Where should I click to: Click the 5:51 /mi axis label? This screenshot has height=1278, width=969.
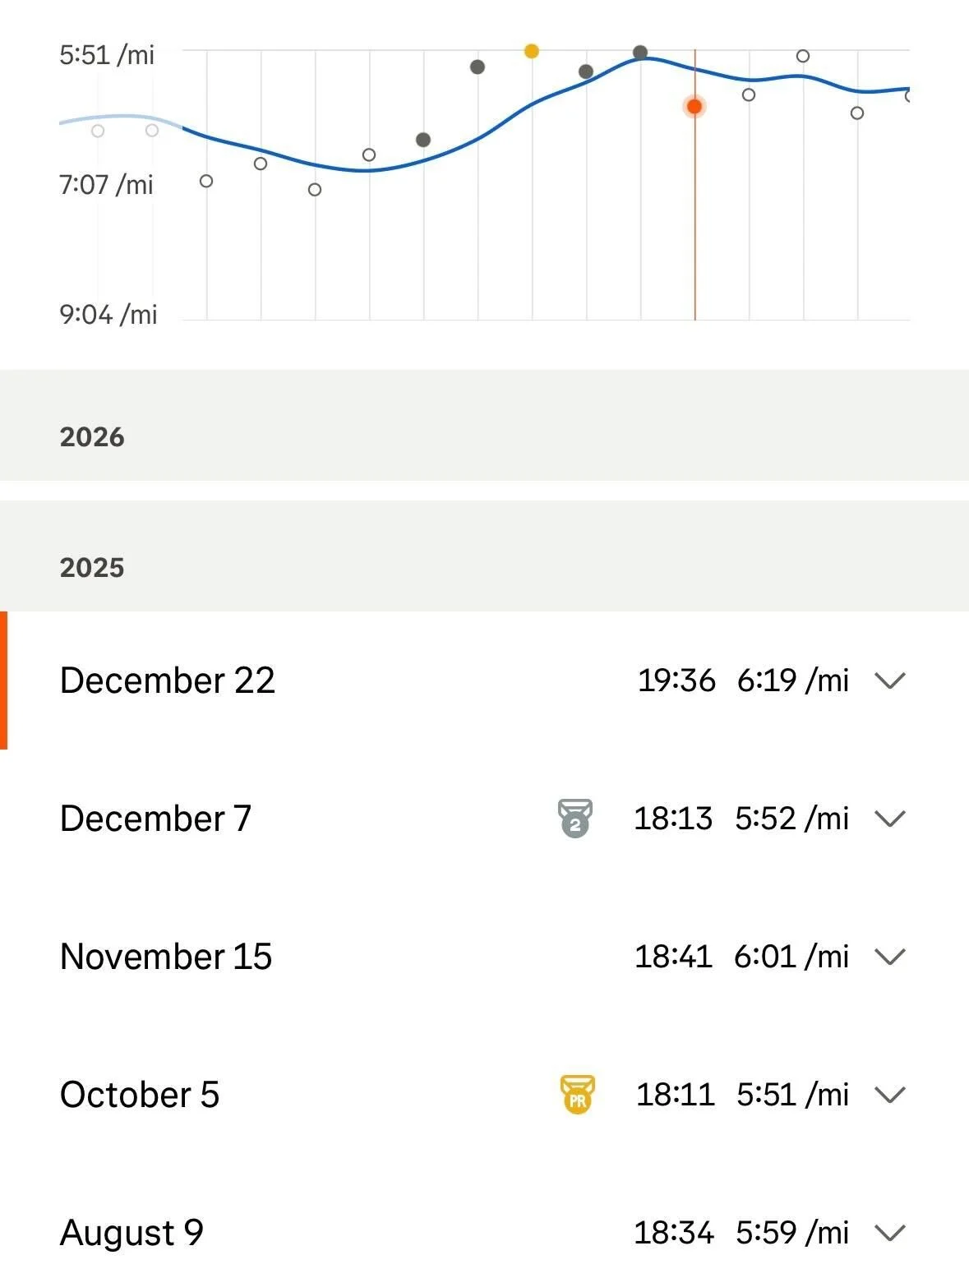click(107, 55)
